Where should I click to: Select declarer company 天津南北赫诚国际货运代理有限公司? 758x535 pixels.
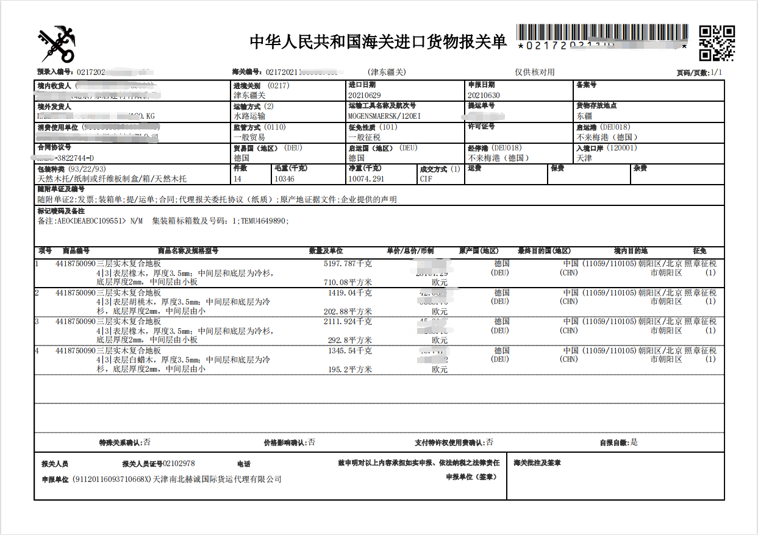click(x=217, y=480)
